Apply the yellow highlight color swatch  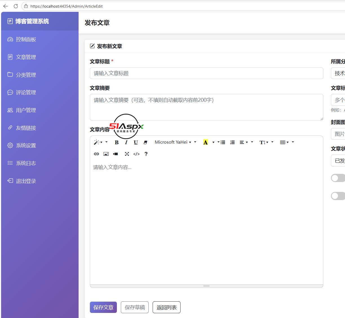pos(206,142)
